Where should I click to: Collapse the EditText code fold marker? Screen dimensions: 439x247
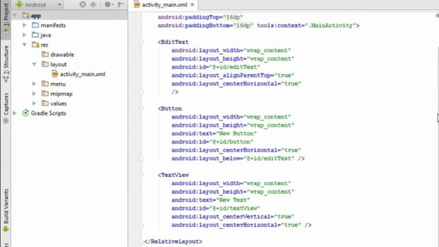click(x=141, y=42)
